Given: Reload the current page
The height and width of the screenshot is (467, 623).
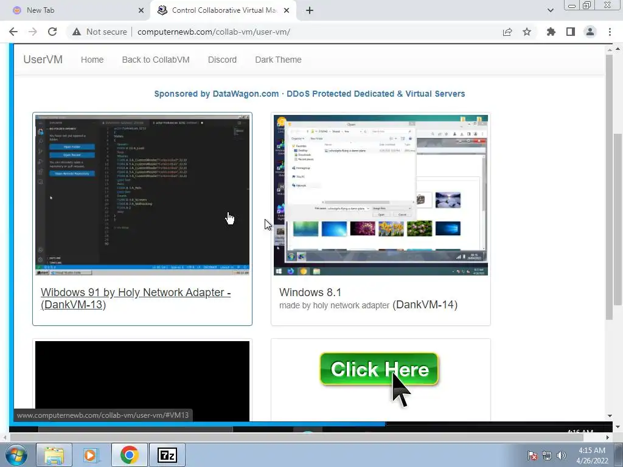Looking at the screenshot, I should (x=52, y=32).
